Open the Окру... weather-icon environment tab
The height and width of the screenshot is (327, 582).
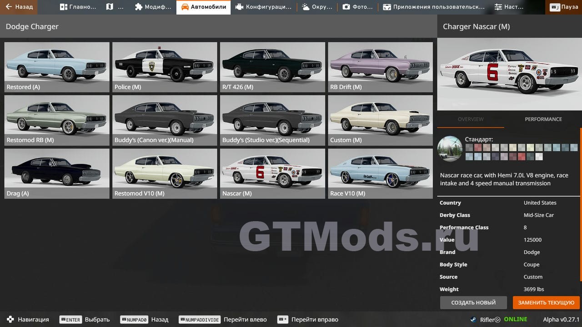point(317,7)
